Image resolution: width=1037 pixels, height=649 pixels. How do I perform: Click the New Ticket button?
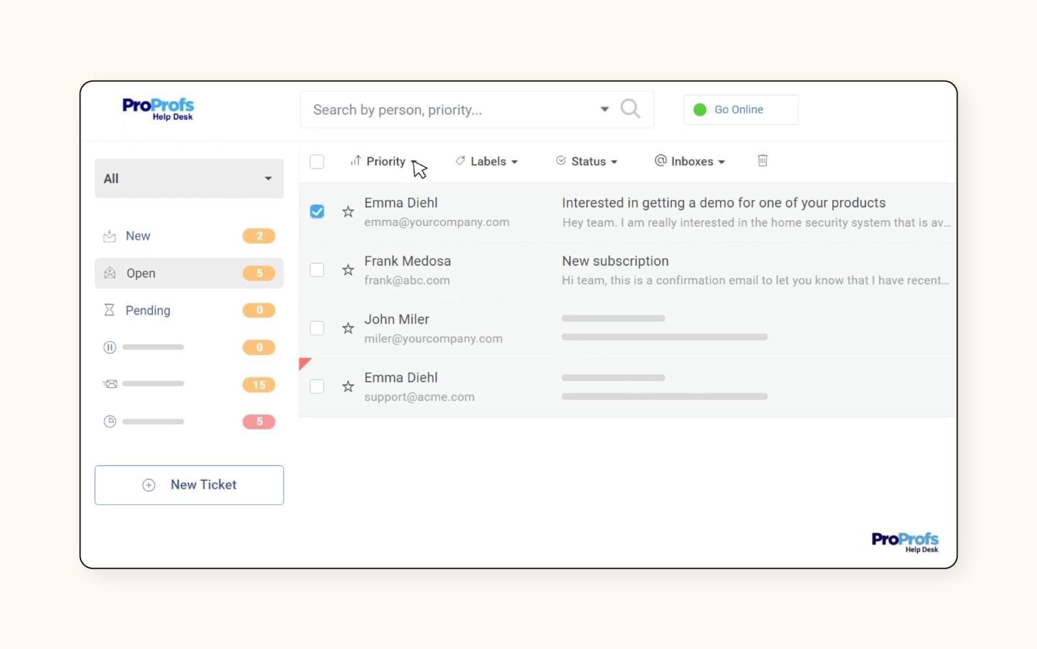(x=189, y=485)
